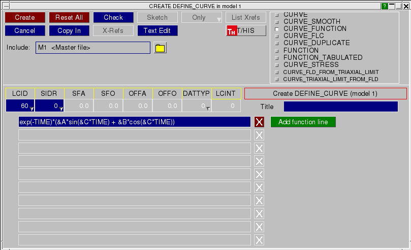Open the SIDR field dropdown arrow
411x250 pixels.
click(x=61, y=109)
